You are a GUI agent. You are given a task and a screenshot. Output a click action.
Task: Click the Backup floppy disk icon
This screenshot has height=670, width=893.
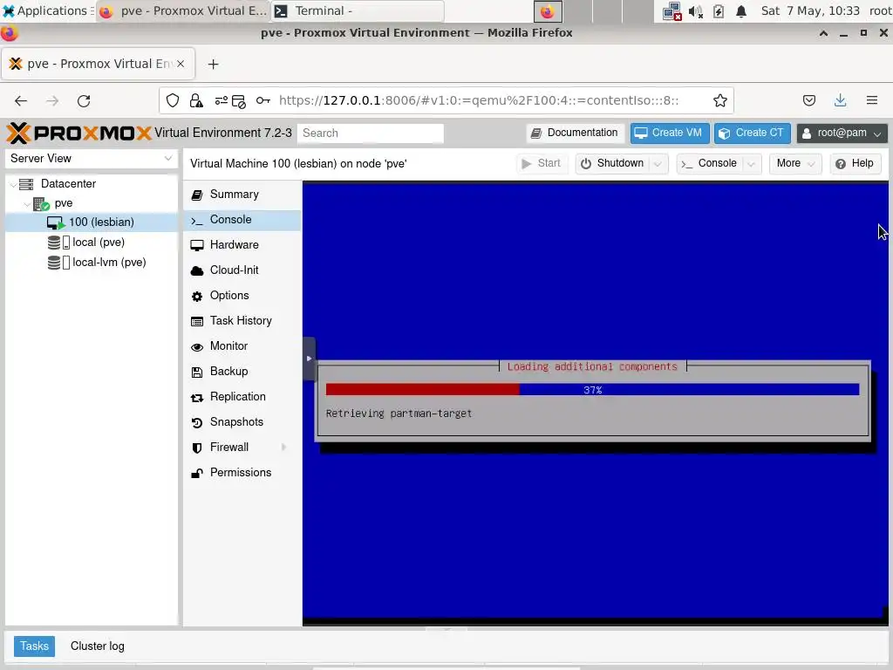pos(197,372)
